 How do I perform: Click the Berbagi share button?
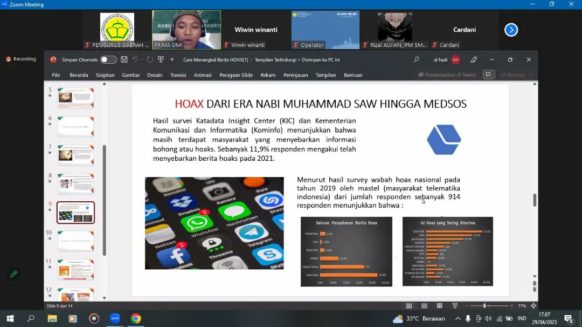pyautogui.click(x=516, y=74)
